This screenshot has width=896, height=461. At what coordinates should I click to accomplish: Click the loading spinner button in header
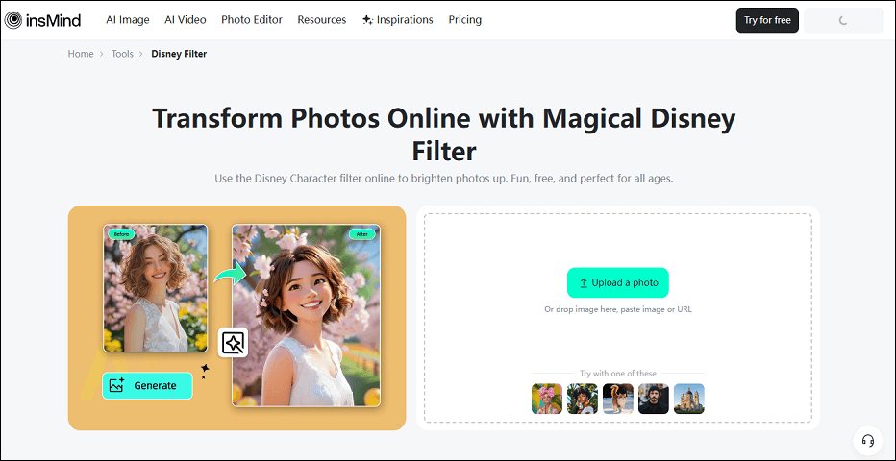[x=843, y=20]
